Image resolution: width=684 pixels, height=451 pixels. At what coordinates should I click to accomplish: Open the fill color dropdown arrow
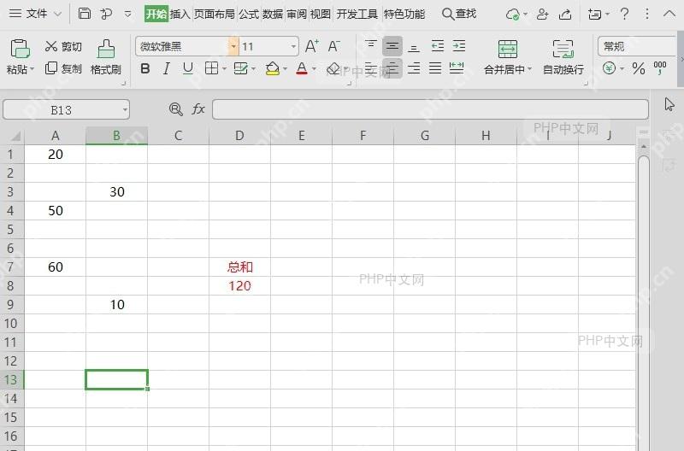(285, 69)
